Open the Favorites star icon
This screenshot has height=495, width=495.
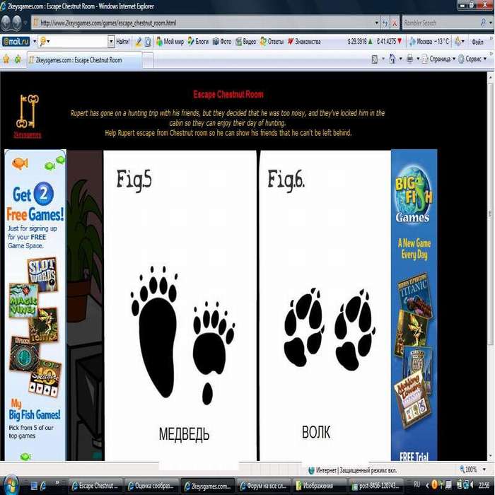6,60
